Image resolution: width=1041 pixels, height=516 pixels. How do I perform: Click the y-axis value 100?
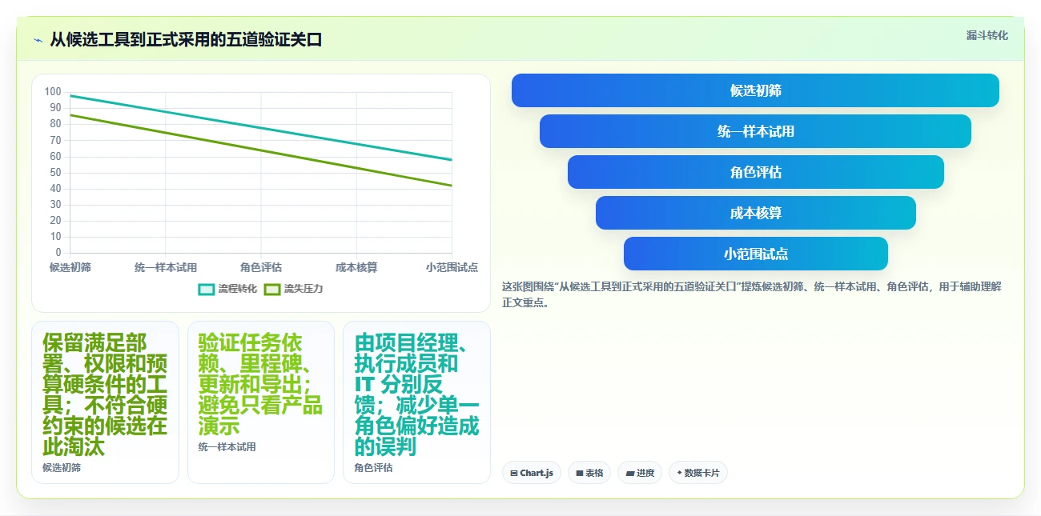53,92
